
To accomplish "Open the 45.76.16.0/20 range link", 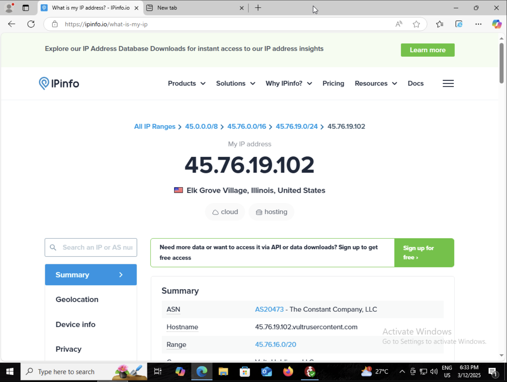I will (x=275, y=345).
